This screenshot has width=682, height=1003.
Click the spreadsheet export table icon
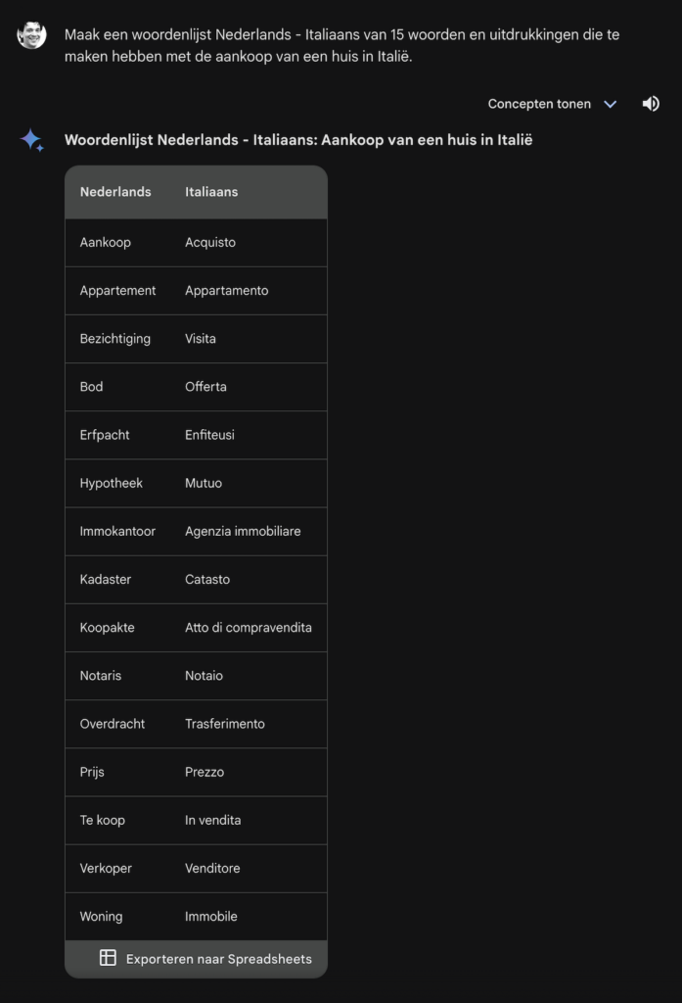click(x=108, y=958)
